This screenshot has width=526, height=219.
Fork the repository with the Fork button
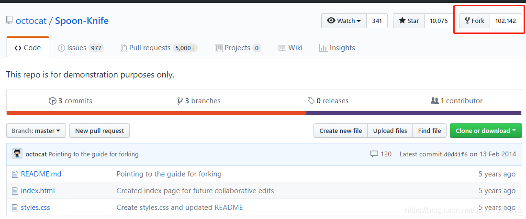pos(474,21)
